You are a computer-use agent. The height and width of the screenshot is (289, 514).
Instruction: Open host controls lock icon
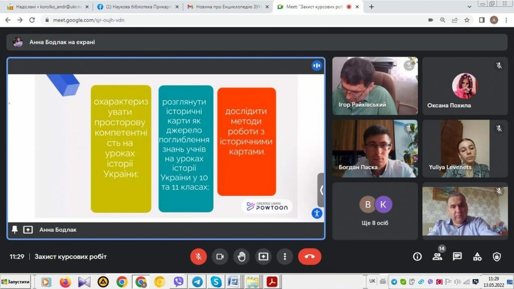click(x=496, y=256)
